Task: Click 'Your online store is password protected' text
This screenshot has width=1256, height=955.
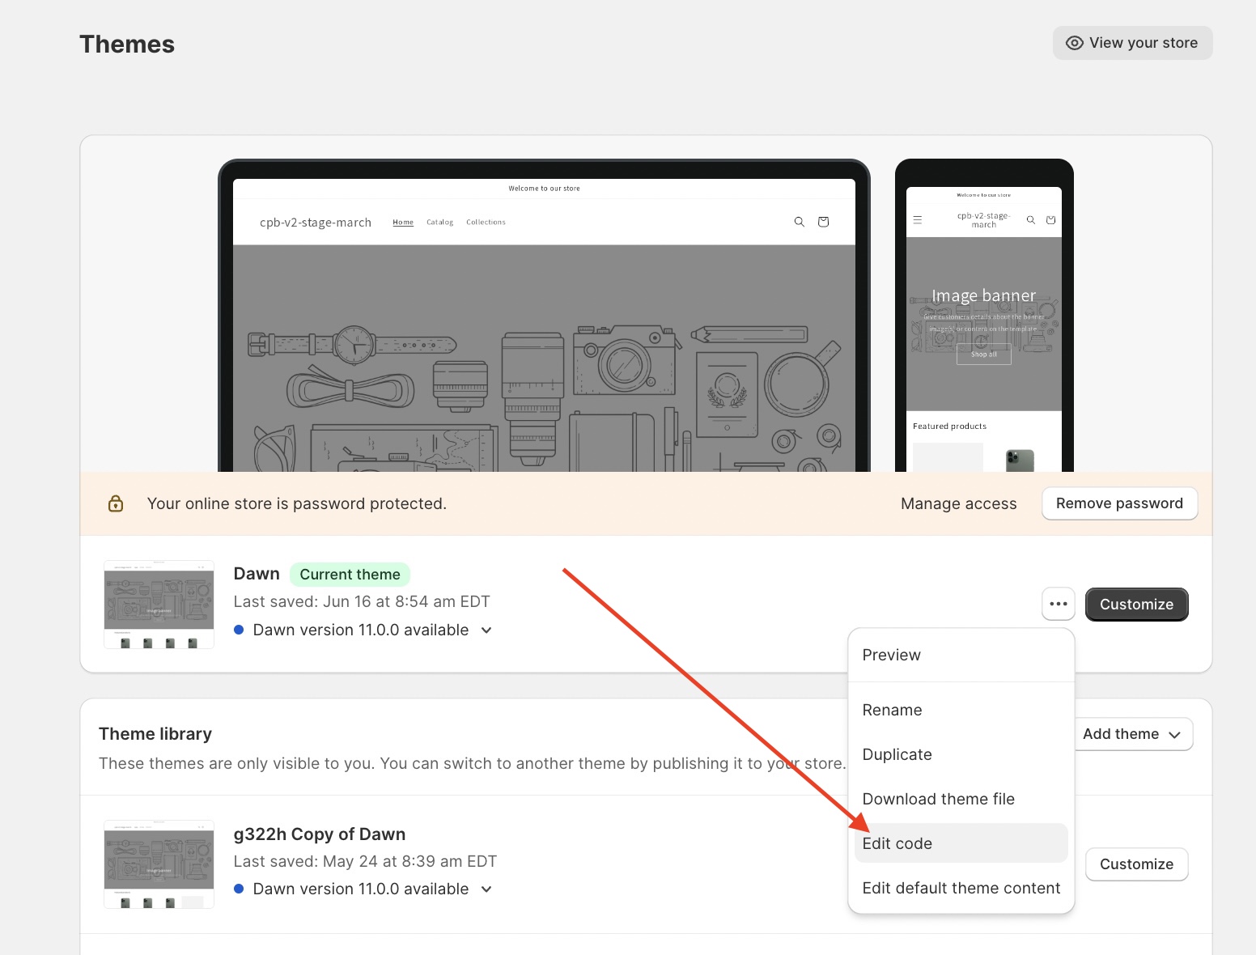Action: (x=296, y=503)
